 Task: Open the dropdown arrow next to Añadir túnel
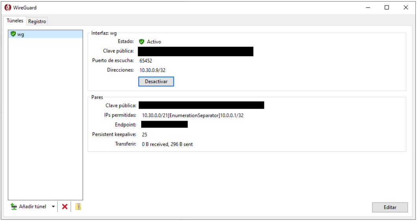click(53, 206)
